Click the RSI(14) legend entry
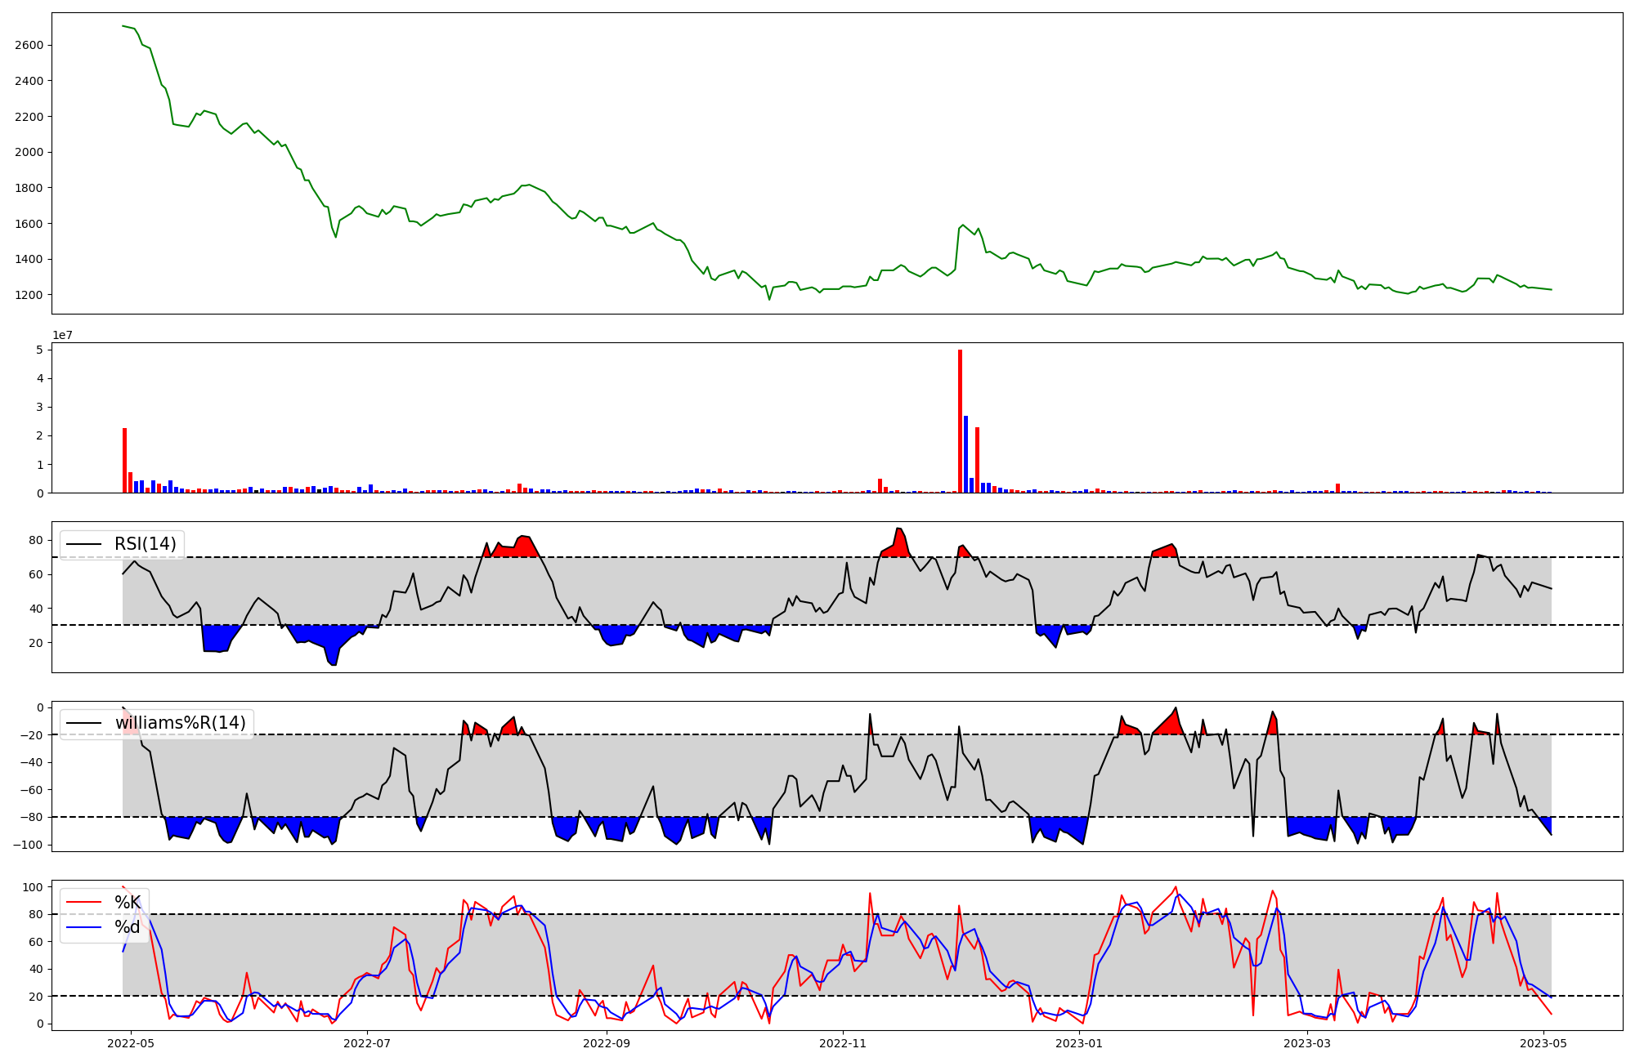This screenshot has height=1062, width=1635. [145, 544]
